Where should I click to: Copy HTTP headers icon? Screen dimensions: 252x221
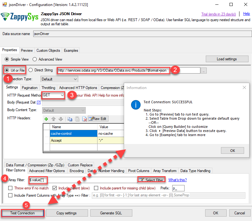[70, 119]
